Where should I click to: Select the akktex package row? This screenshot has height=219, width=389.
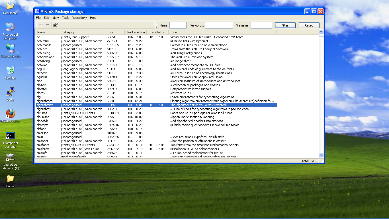156,85
